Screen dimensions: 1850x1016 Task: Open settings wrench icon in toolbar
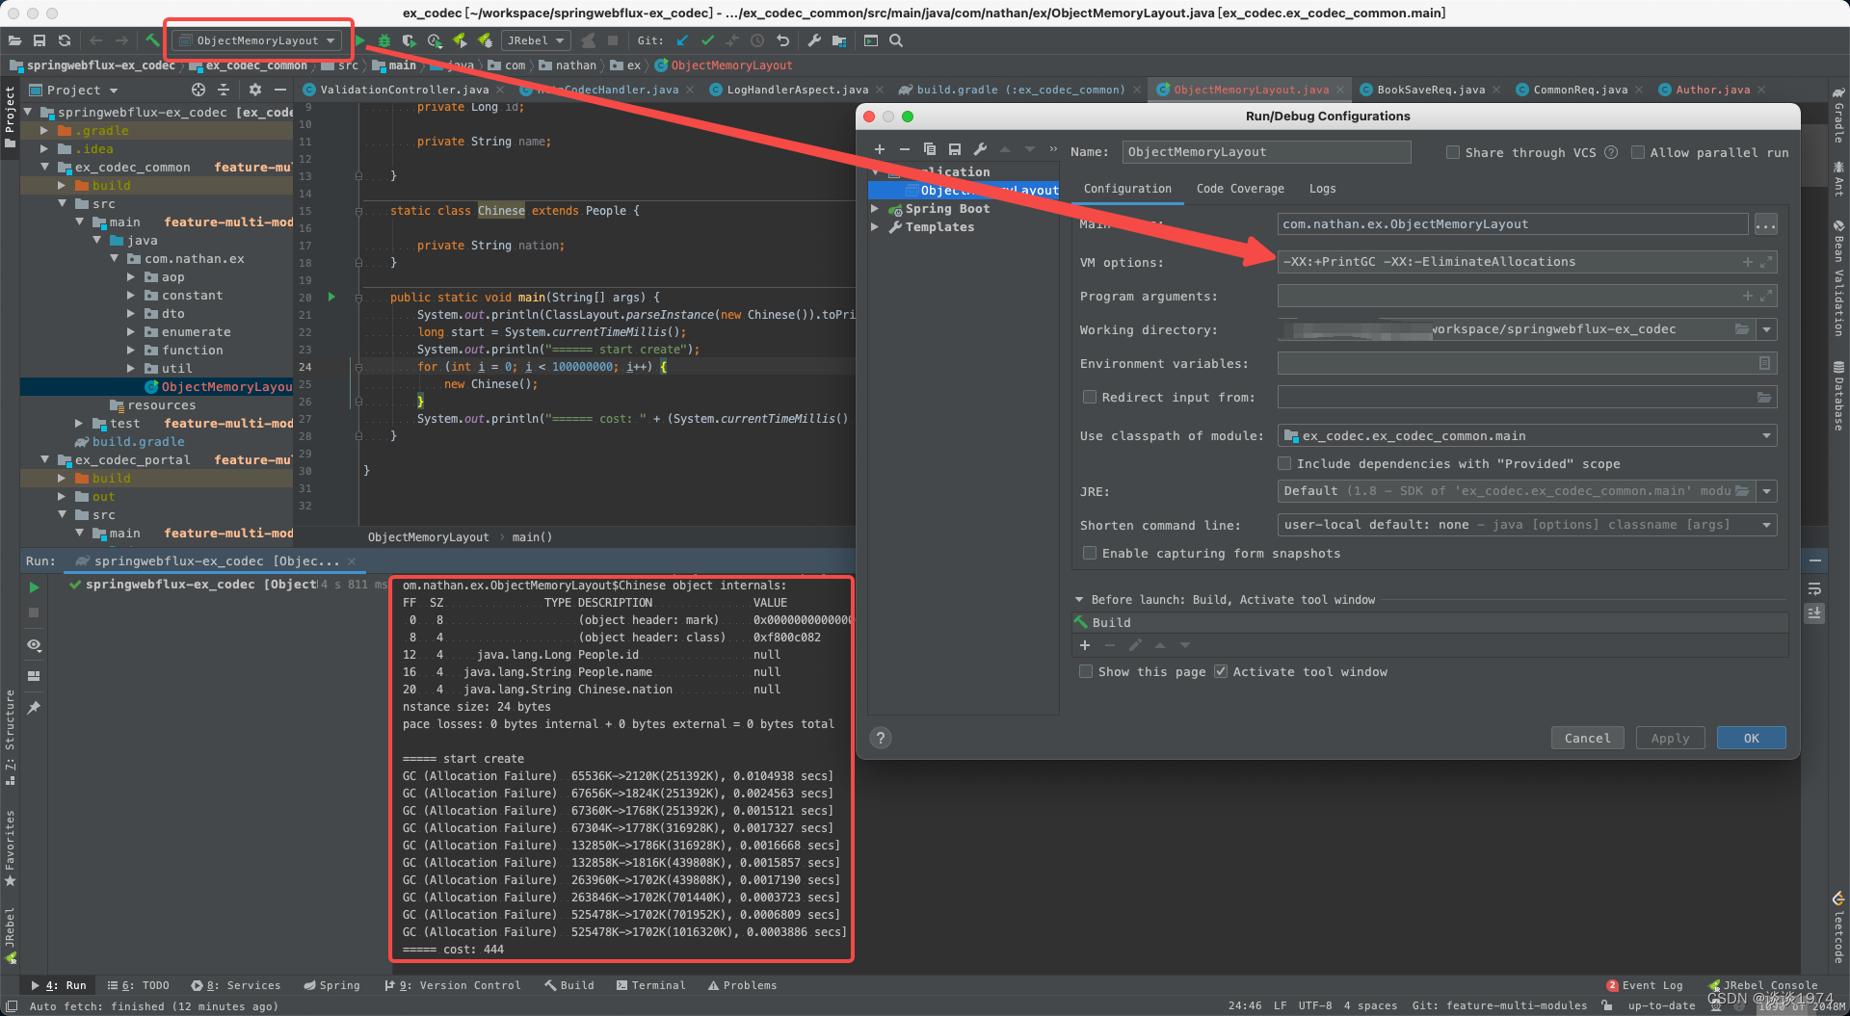pyautogui.click(x=814, y=40)
